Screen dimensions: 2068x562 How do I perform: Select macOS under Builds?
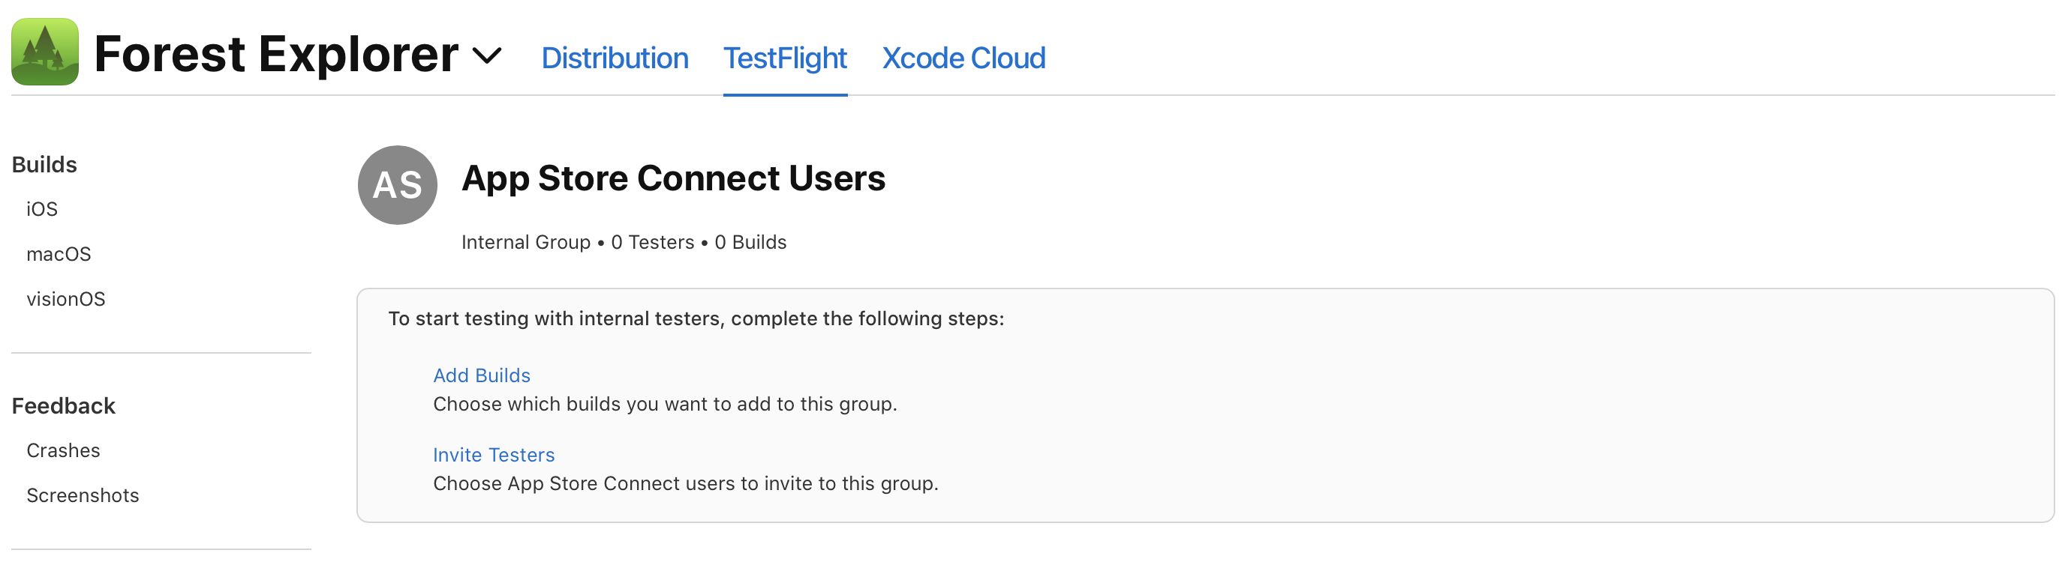pyautogui.click(x=59, y=253)
